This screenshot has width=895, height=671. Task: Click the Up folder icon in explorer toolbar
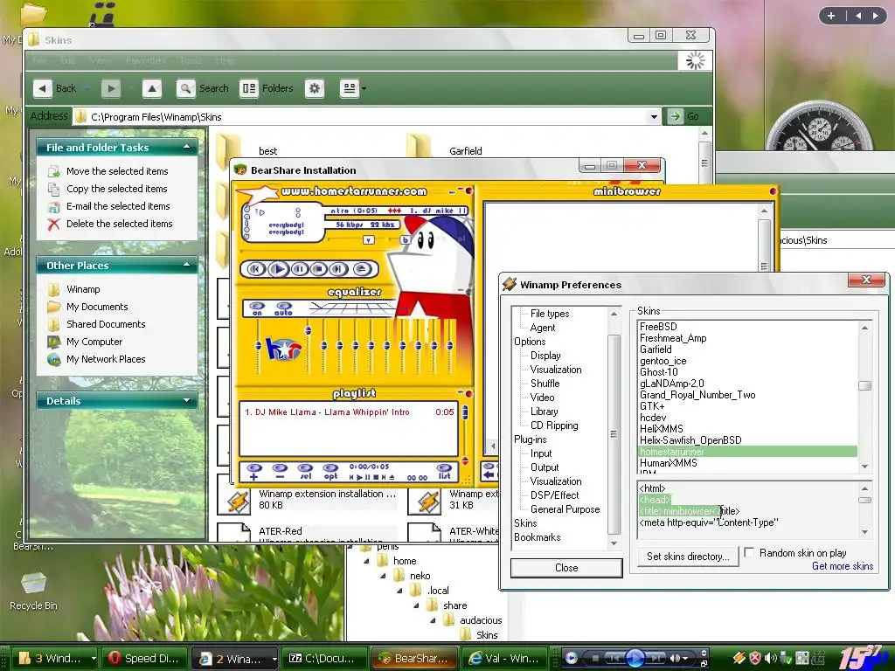tap(152, 88)
